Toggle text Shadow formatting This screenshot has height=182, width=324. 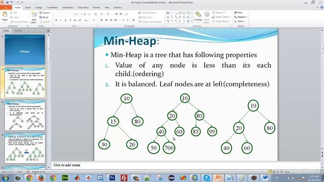(x=70, y=20)
